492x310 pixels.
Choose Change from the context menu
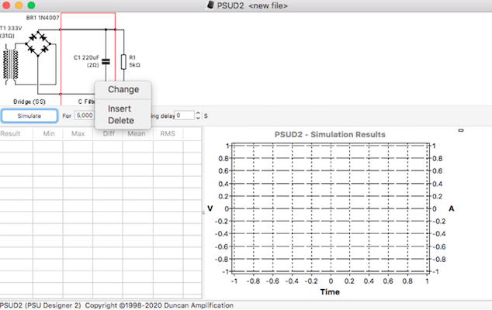(x=123, y=90)
